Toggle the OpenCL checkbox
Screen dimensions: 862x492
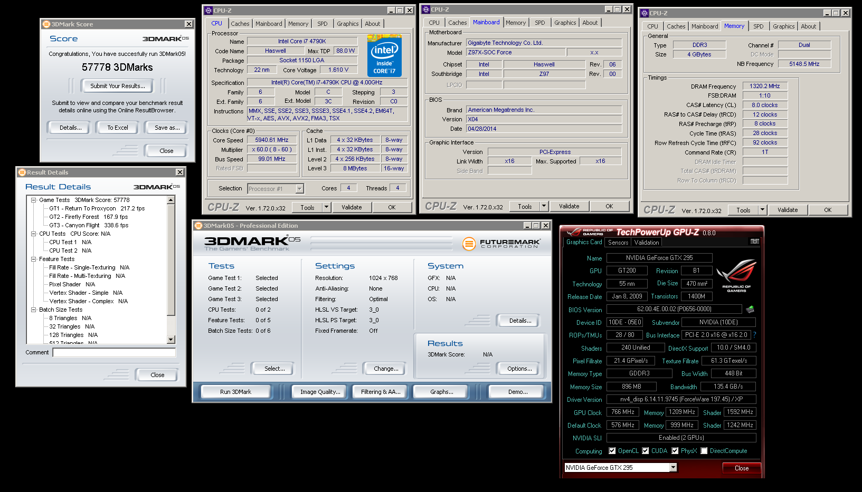(x=612, y=451)
